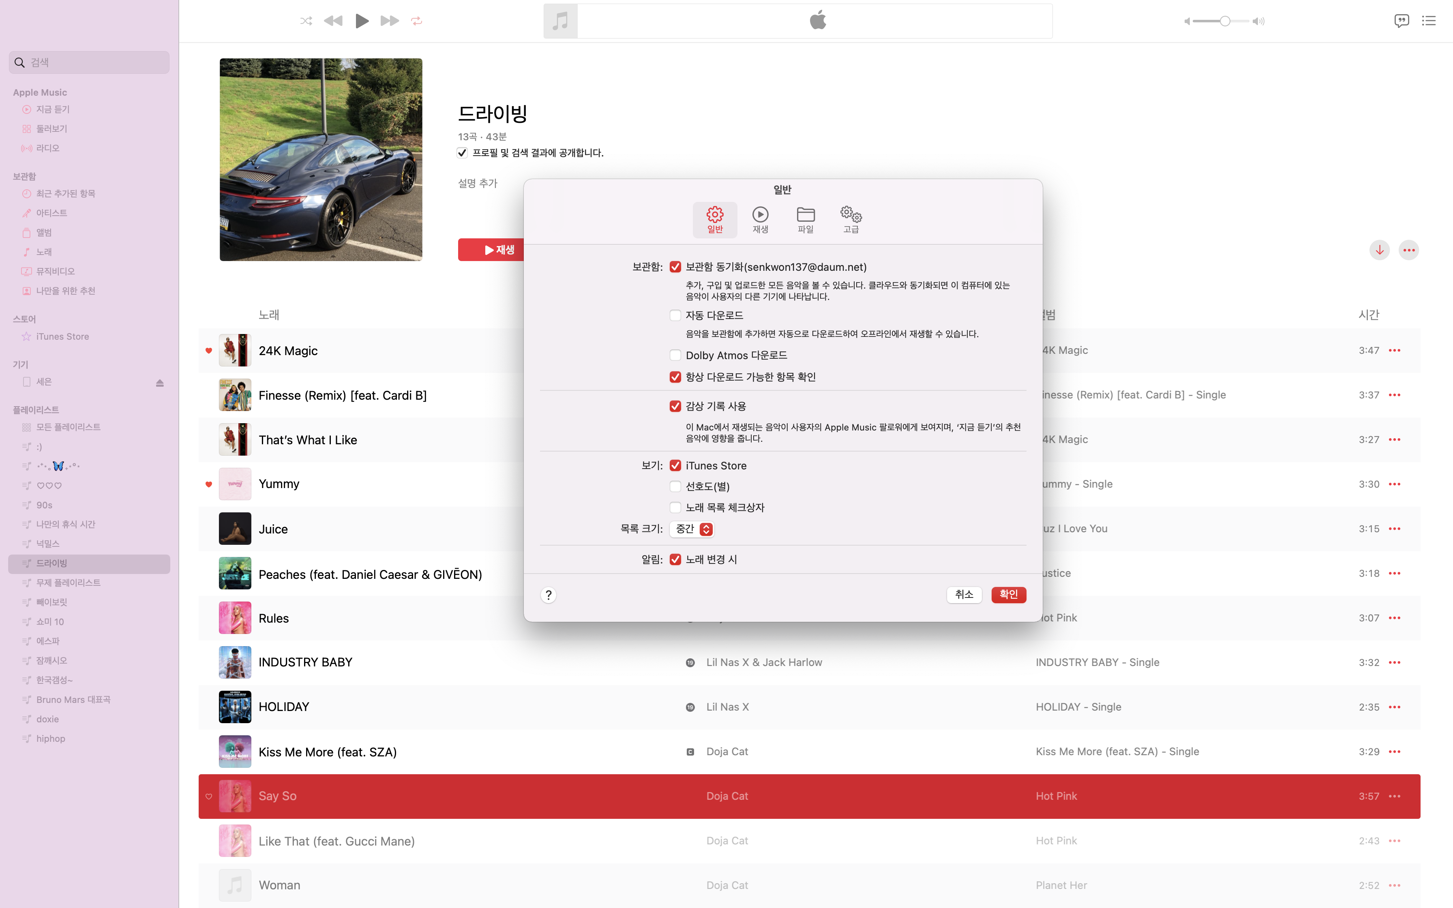This screenshot has width=1453, height=908.
Task: Eject the 세은 device
Action: tap(160, 383)
